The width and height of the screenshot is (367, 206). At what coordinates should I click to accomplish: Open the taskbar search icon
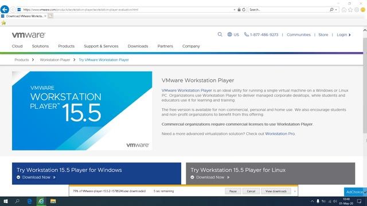[x=17, y=201]
